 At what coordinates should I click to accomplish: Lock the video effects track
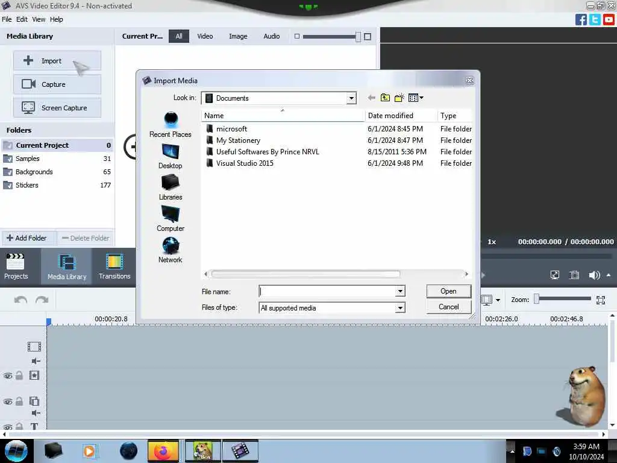point(19,376)
